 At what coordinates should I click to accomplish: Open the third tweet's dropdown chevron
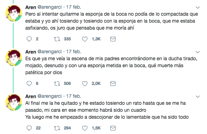pyautogui.click(x=198, y=97)
